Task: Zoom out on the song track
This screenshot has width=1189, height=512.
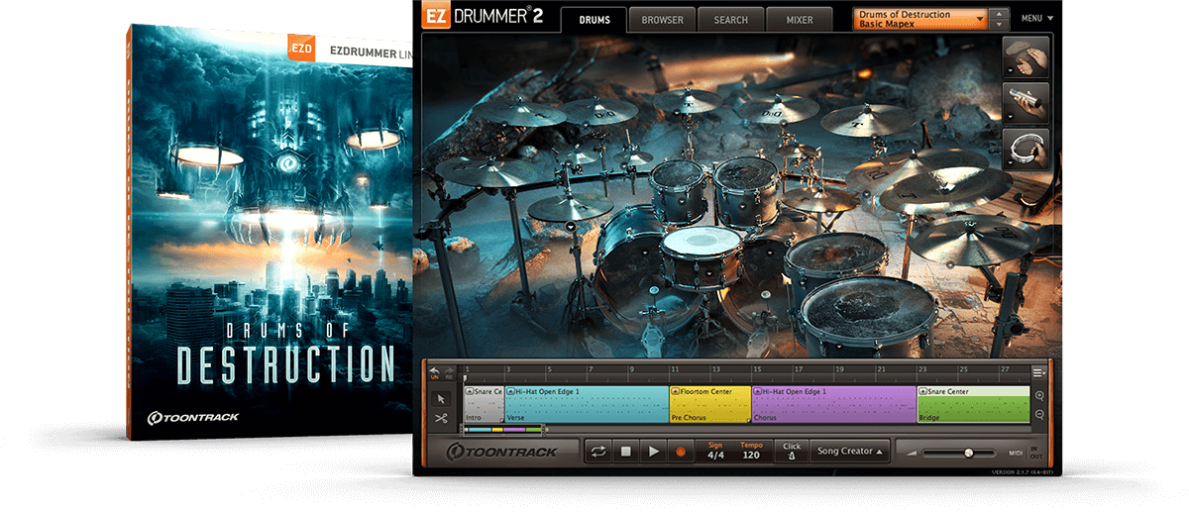Action: 1039,414
